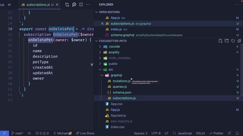Viewport: 243px width, 136px height.
Task: Click the amplify folder icon
Action: pyautogui.click(x=105, y=52)
